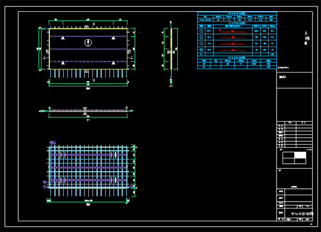
Task: Click the key plan's bottom-right empty quadrant
Action: pyautogui.click(x=300, y=161)
